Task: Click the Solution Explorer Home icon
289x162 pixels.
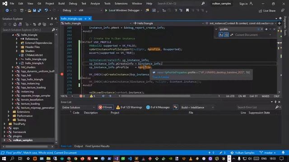Action: pos(15,24)
